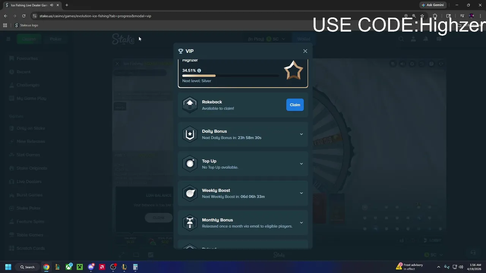Click the Weekly Boost comet icon
Viewport: 486px width, 273px height.
190,193
